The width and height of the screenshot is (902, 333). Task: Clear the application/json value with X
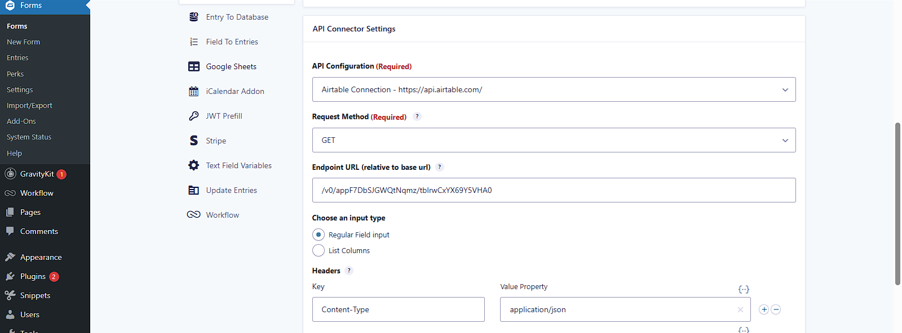click(740, 309)
